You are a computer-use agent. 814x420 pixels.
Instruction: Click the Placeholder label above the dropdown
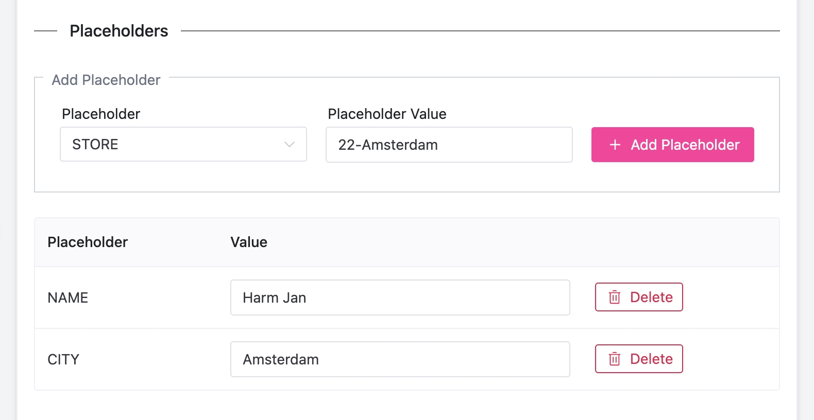click(x=101, y=114)
